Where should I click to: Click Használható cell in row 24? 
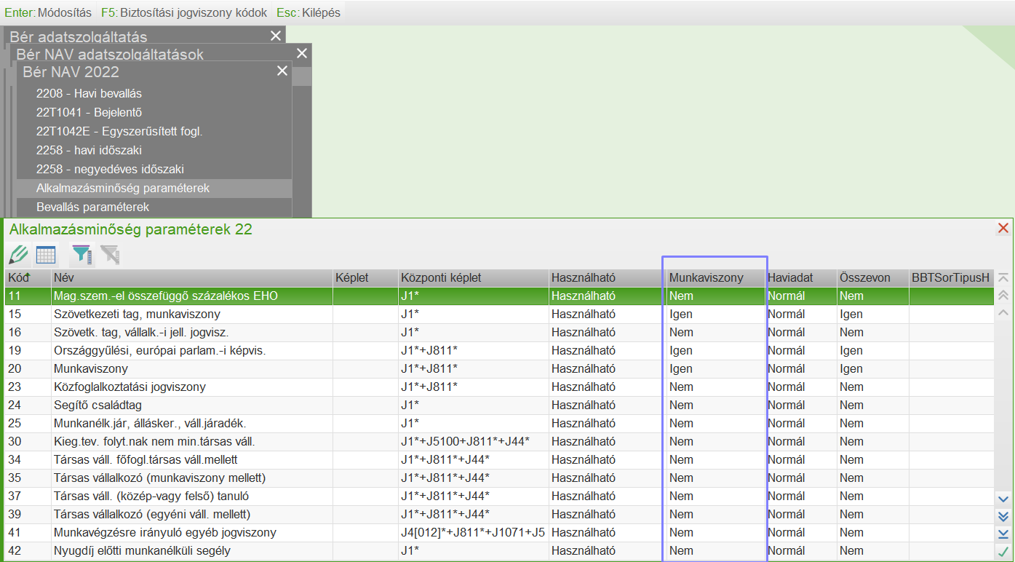pos(608,405)
